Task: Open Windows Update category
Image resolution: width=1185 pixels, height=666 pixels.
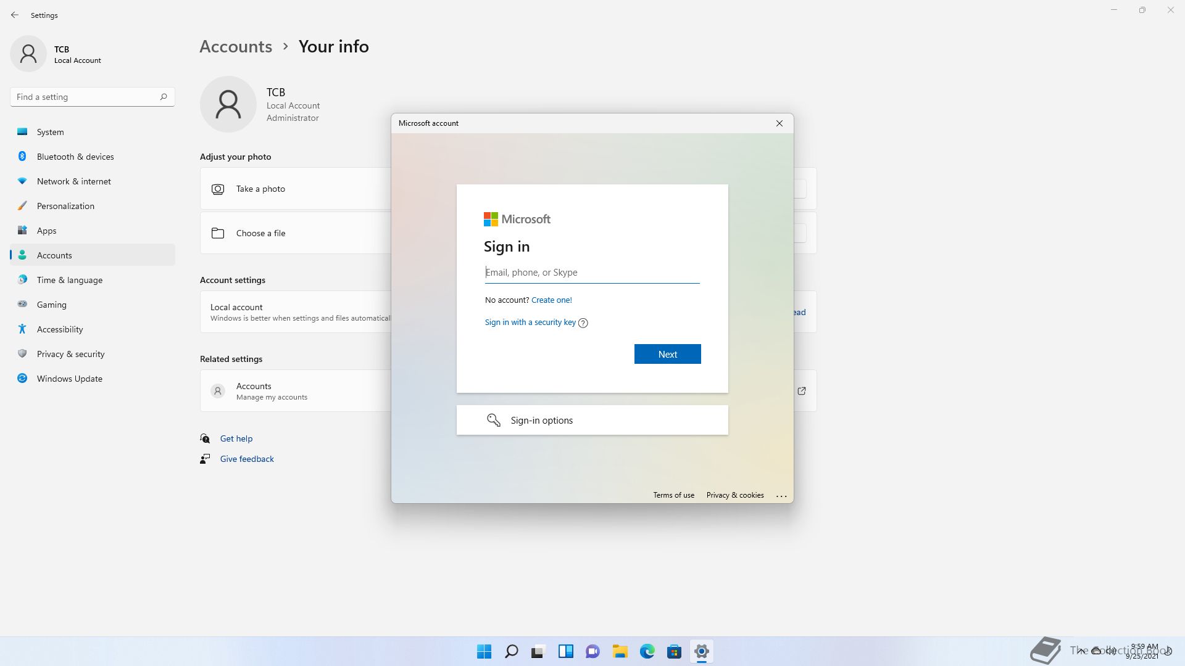Action: point(93,379)
